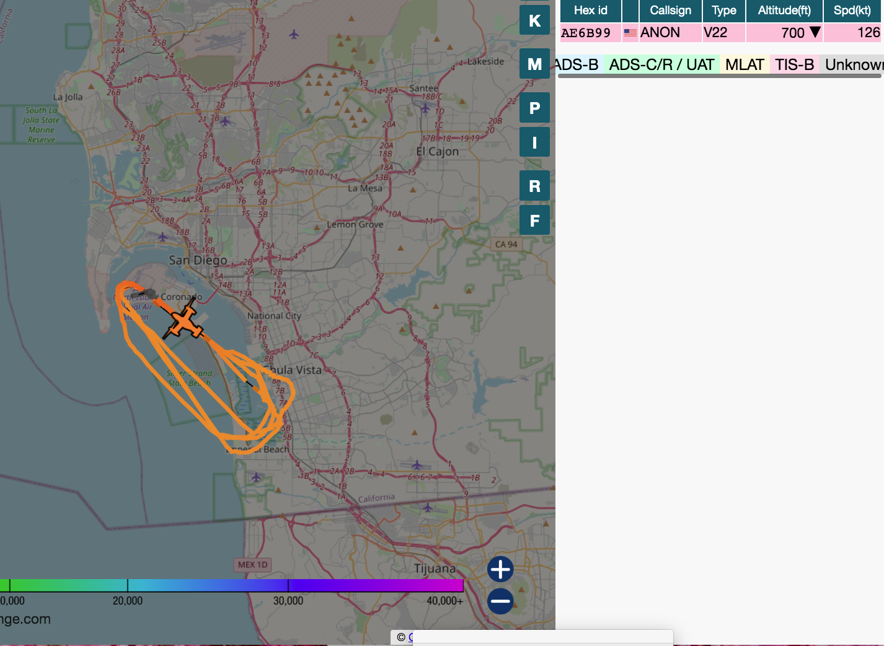
Task: Click the La Mesa map label
Action: click(x=365, y=188)
